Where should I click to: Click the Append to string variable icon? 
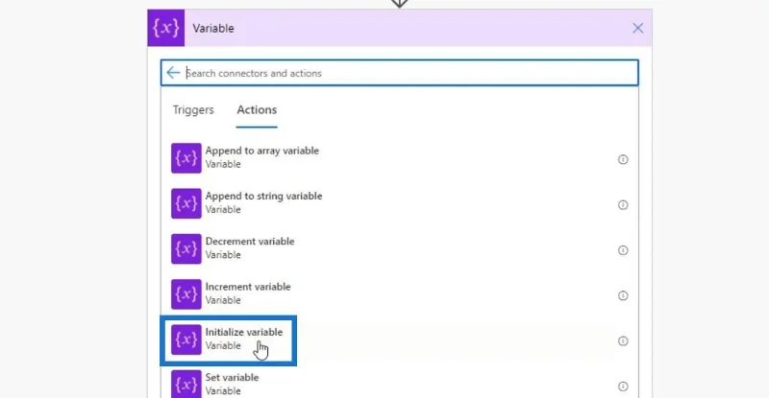186,203
